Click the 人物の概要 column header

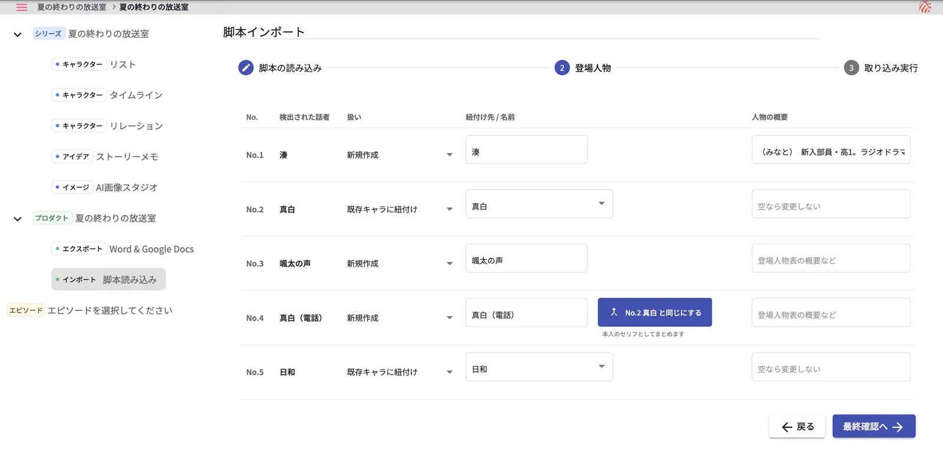(x=770, y=117)
